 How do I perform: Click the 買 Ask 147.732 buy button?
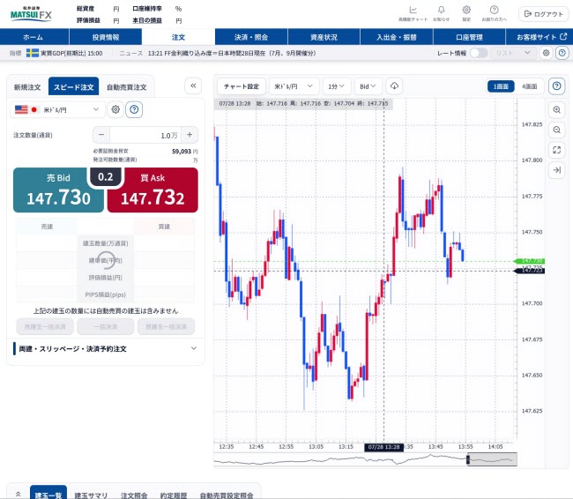point(153,190)
